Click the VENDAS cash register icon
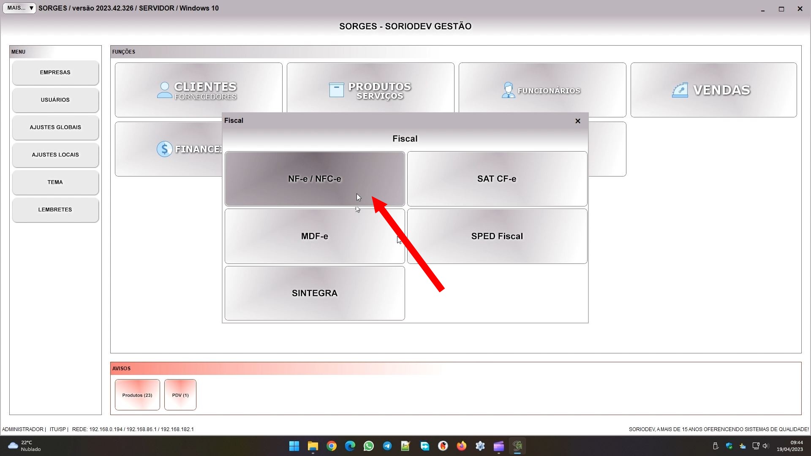The width and height of the screenshot is (811, 456). tap(680, 90)
